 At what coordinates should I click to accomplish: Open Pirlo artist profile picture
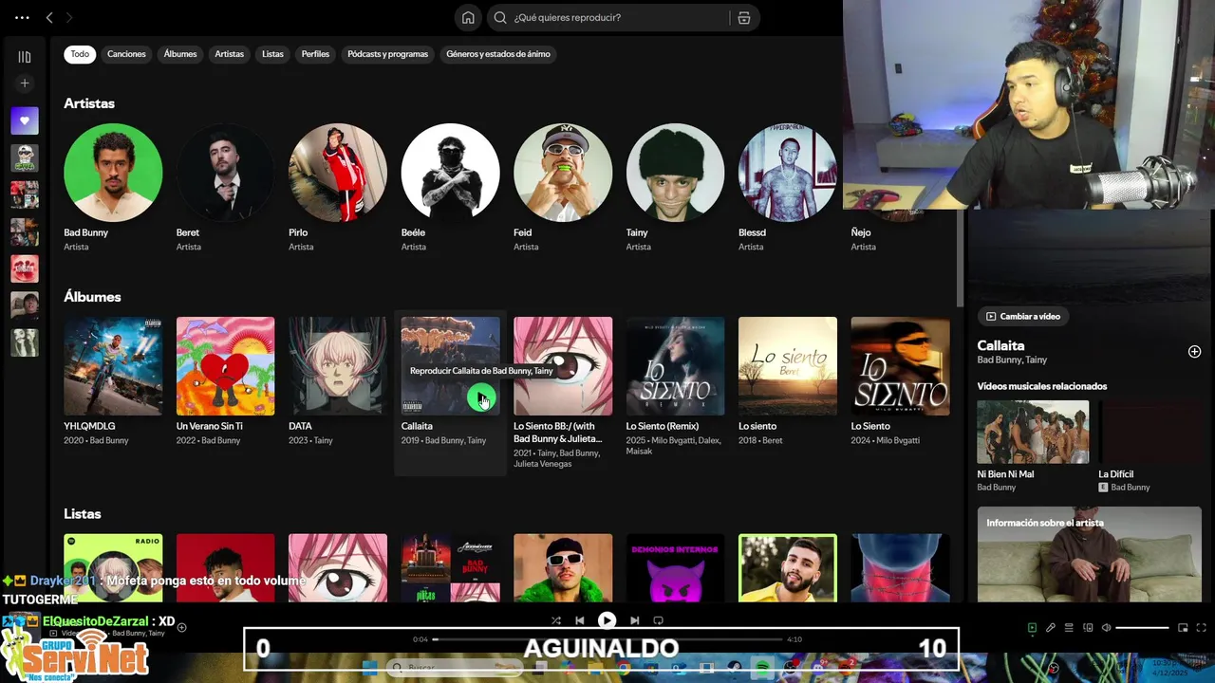click(x=338, y=173)
